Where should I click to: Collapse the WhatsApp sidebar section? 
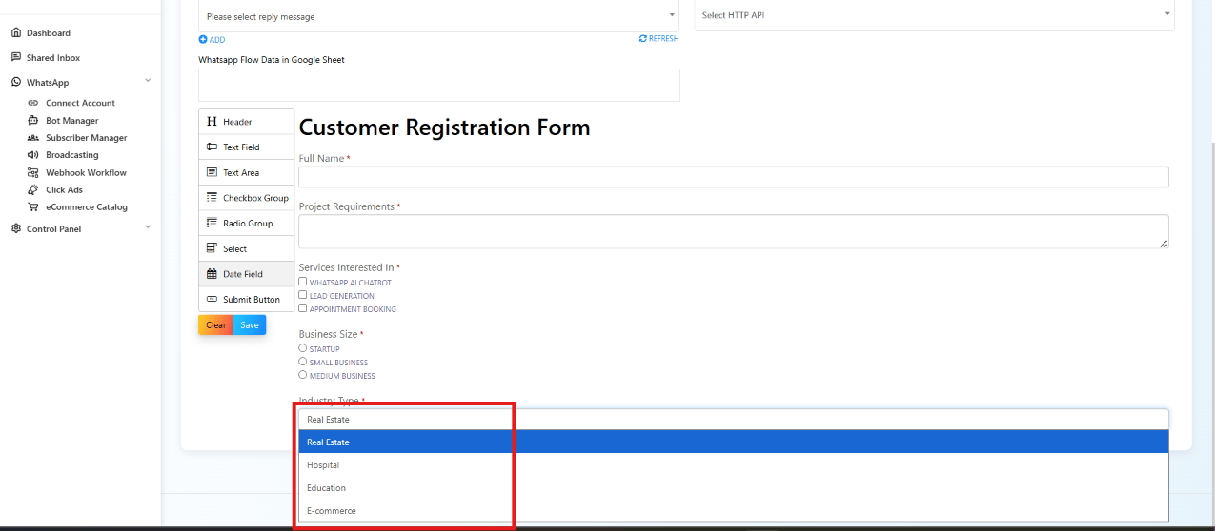[x=148, y=82]
